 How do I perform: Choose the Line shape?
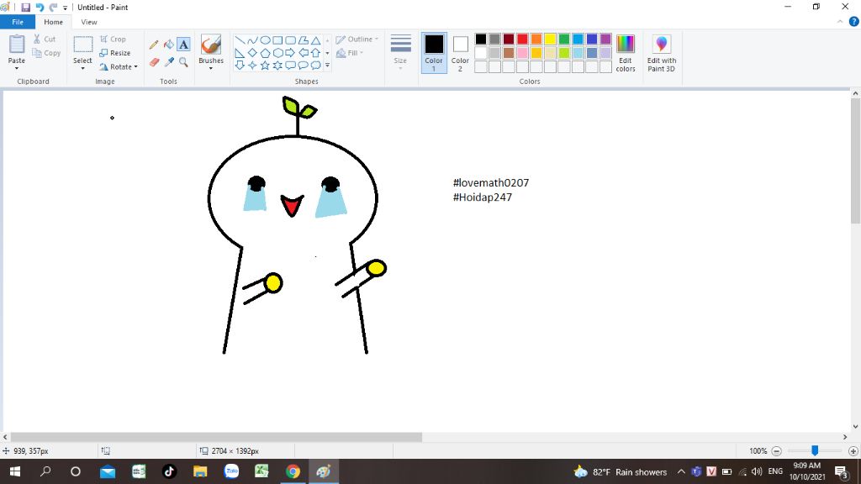pos(240,40)
